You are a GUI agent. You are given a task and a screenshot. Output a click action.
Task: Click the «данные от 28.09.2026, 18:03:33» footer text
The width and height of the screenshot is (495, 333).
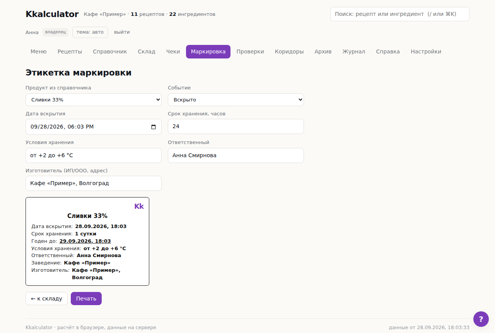coord(429,328)
